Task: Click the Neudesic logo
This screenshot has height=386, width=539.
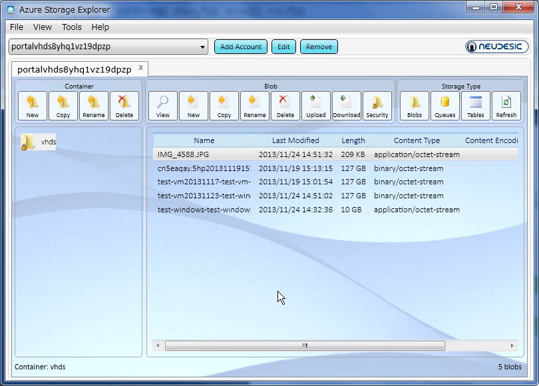Action: 496,47
